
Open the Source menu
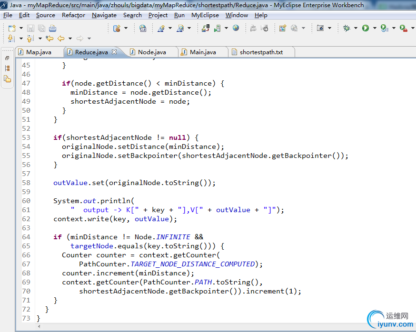click(46, 15)
